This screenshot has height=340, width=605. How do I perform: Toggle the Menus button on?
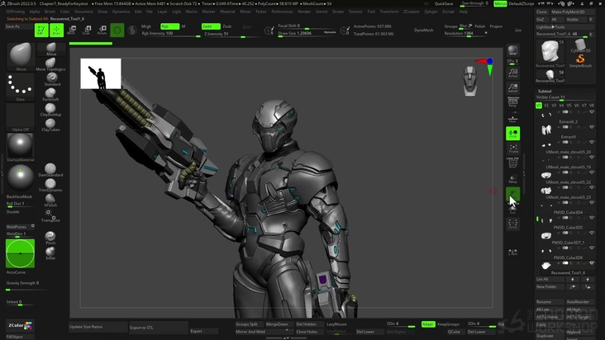point(500,3)
